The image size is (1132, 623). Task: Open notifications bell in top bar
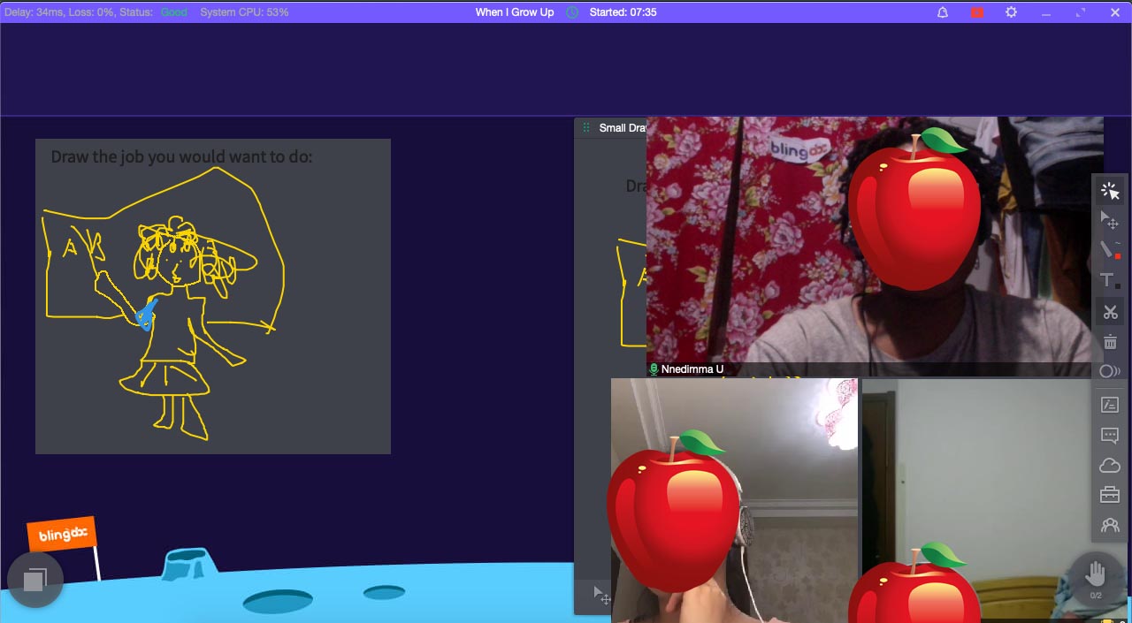click(943, 12)
